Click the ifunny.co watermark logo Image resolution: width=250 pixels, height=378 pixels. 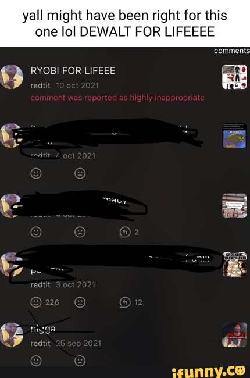[209, 372]
